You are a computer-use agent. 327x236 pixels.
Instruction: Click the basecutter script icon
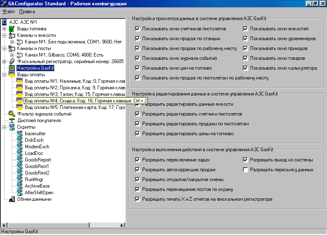point(20,134)
